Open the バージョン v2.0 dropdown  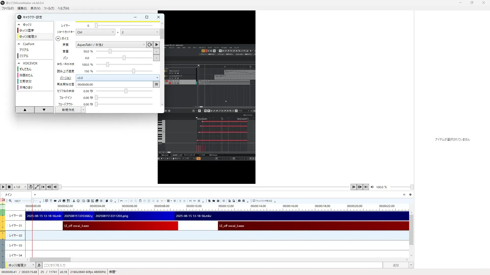point(117,78)
